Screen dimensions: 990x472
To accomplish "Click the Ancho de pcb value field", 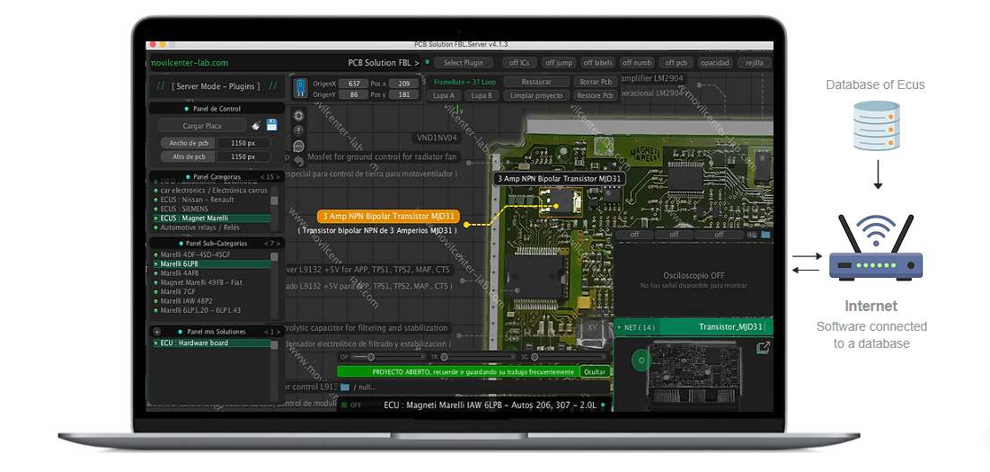I will 243,144.
